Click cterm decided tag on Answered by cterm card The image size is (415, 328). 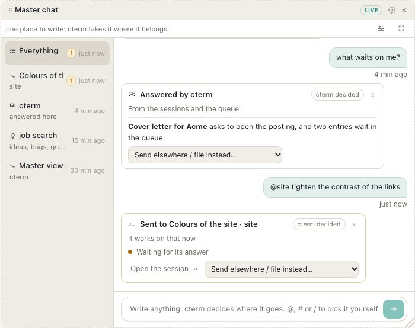337,95
